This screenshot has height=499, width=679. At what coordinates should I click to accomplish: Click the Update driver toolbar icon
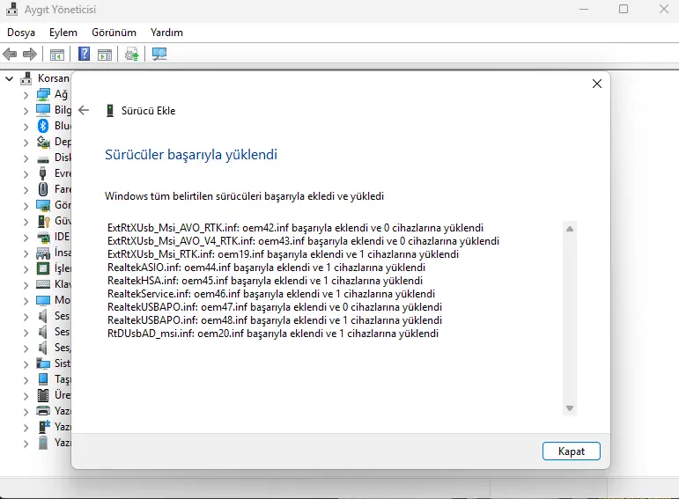click(x=131, y=55)
